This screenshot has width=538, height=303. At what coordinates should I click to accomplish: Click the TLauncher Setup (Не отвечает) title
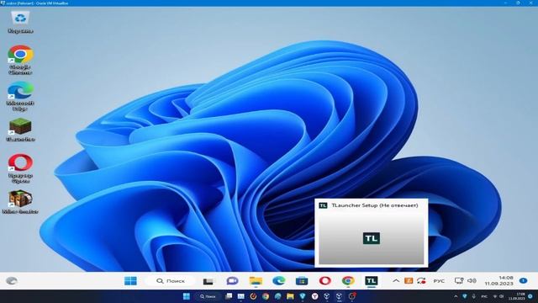click(375, 205)
